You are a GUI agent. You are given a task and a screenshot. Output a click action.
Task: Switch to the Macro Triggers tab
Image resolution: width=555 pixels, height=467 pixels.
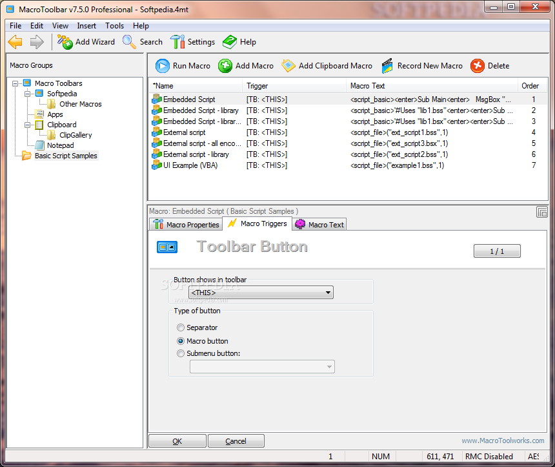coord(257,223)
